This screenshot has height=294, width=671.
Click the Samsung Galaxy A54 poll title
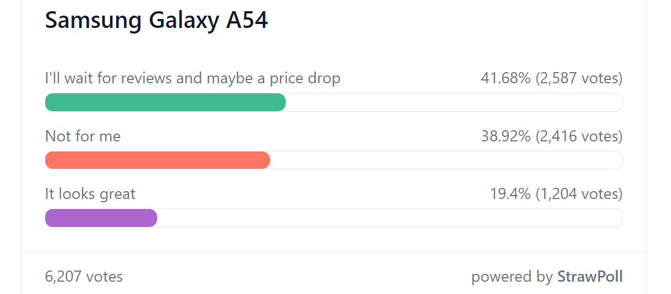point(157,21)
